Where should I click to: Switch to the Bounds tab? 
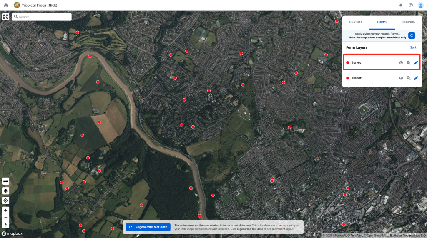(408, 22)
